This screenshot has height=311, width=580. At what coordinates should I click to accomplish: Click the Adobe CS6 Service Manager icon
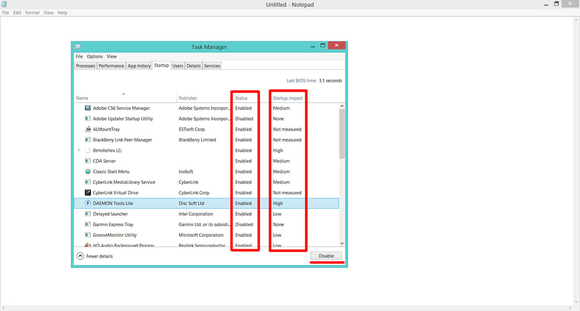pos(88,108)
